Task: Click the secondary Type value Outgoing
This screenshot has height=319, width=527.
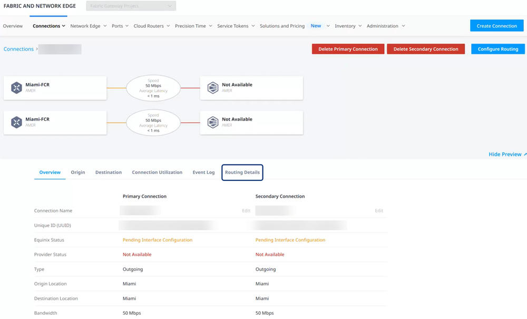Action: tap(266, 269)
